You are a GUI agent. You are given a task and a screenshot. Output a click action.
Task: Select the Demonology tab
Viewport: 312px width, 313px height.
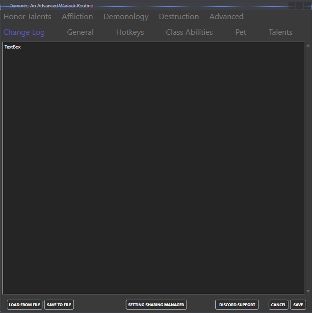[x=126, y=17]
